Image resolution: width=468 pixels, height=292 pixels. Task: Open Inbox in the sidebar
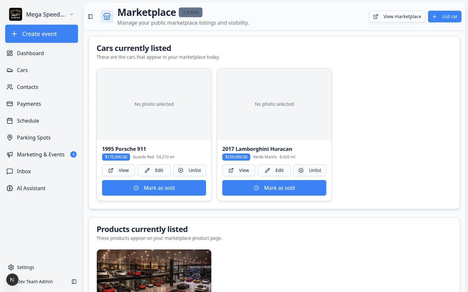[x=42, y=171]
